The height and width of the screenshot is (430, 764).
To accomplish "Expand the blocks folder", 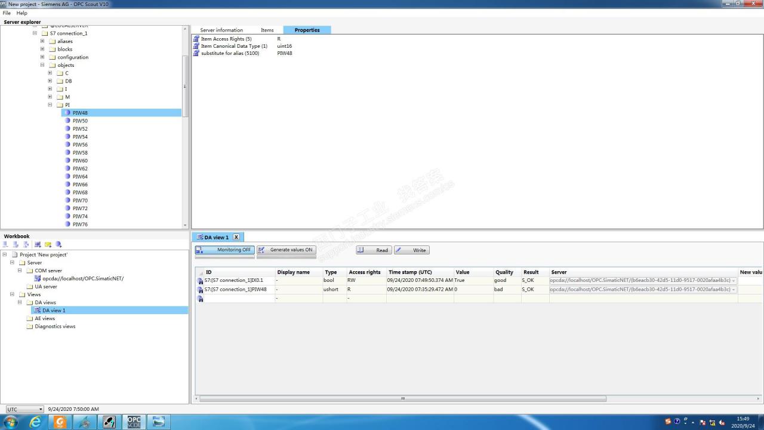I will pos(42,49).
